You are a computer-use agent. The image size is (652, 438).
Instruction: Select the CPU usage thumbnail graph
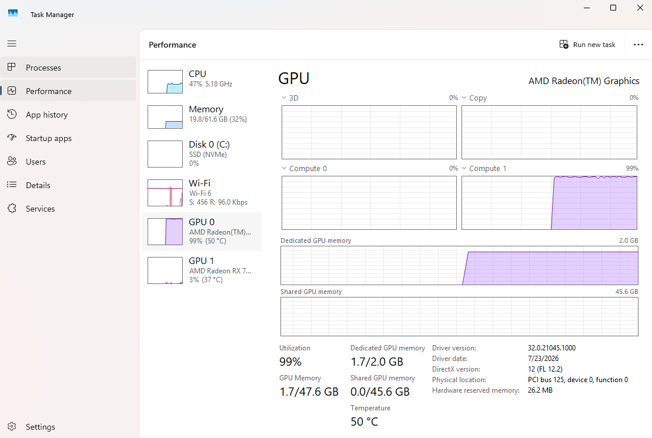tap(165, 82)
